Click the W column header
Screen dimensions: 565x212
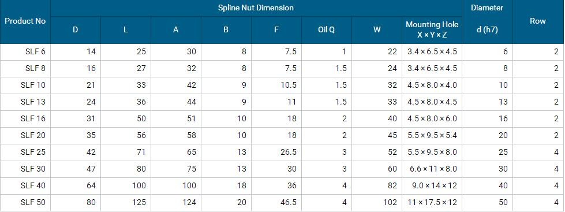tap(377, 30)
